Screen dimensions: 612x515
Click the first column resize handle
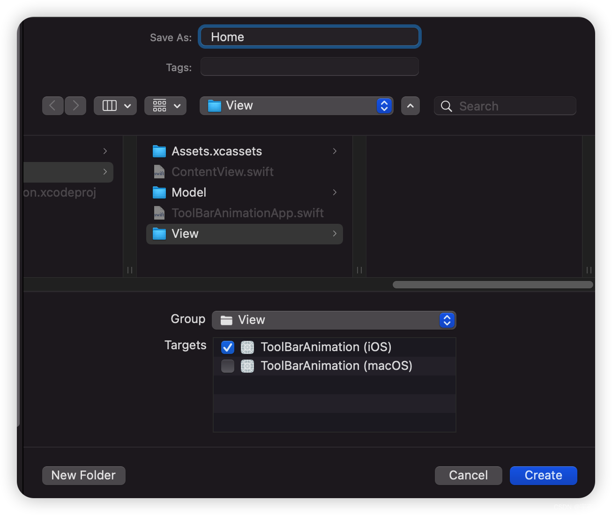pos(130,270)
